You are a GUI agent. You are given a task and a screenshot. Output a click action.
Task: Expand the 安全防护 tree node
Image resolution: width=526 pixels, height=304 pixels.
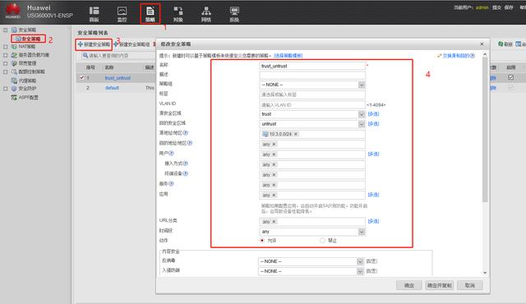[6, 89]
